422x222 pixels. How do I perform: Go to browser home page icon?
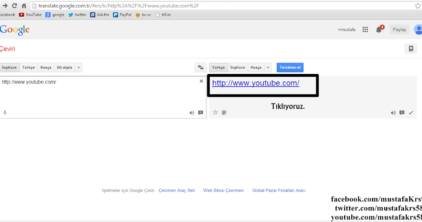pos(24,6)
